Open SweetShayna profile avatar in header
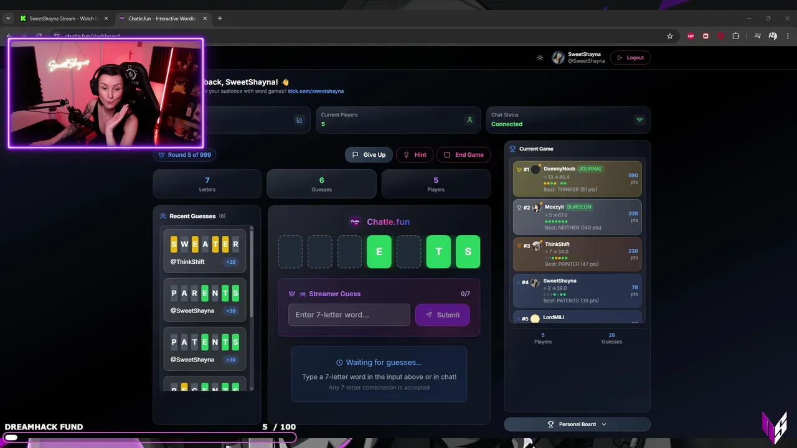This screenshot has height=448, width=797. click(x=558, y=58)
